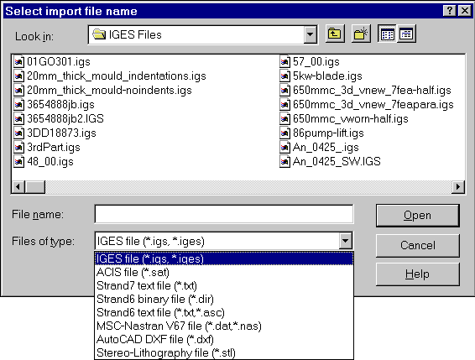Click the right arrow of horizontal scrollbar
Screen dimensions: 475x360
[458, 186]
